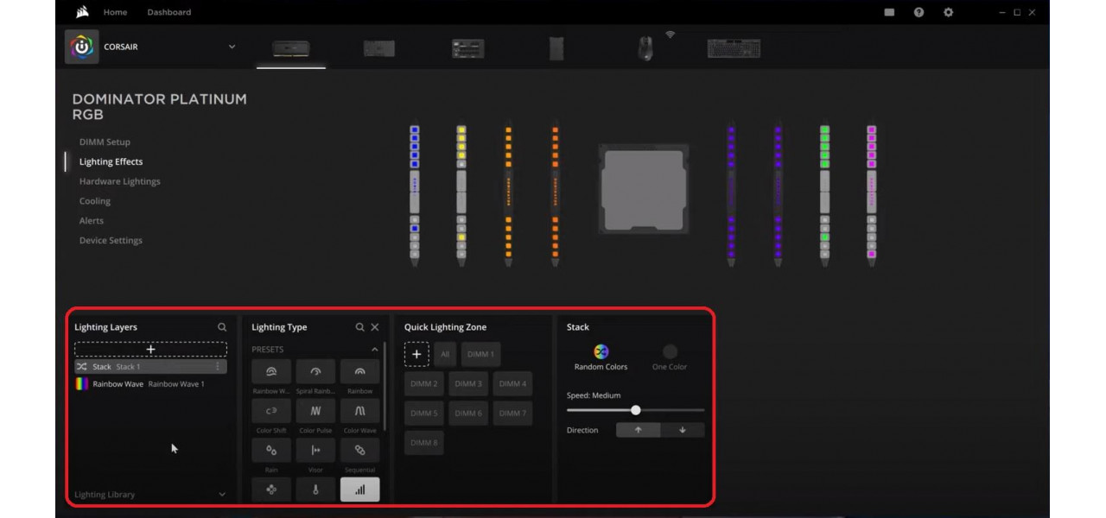
Task: Open Device Settings section
Action: (111, 241)
